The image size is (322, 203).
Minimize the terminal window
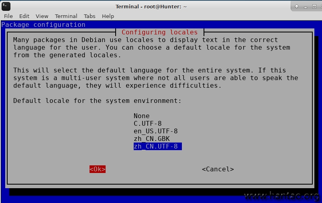[x=306, y=6]
